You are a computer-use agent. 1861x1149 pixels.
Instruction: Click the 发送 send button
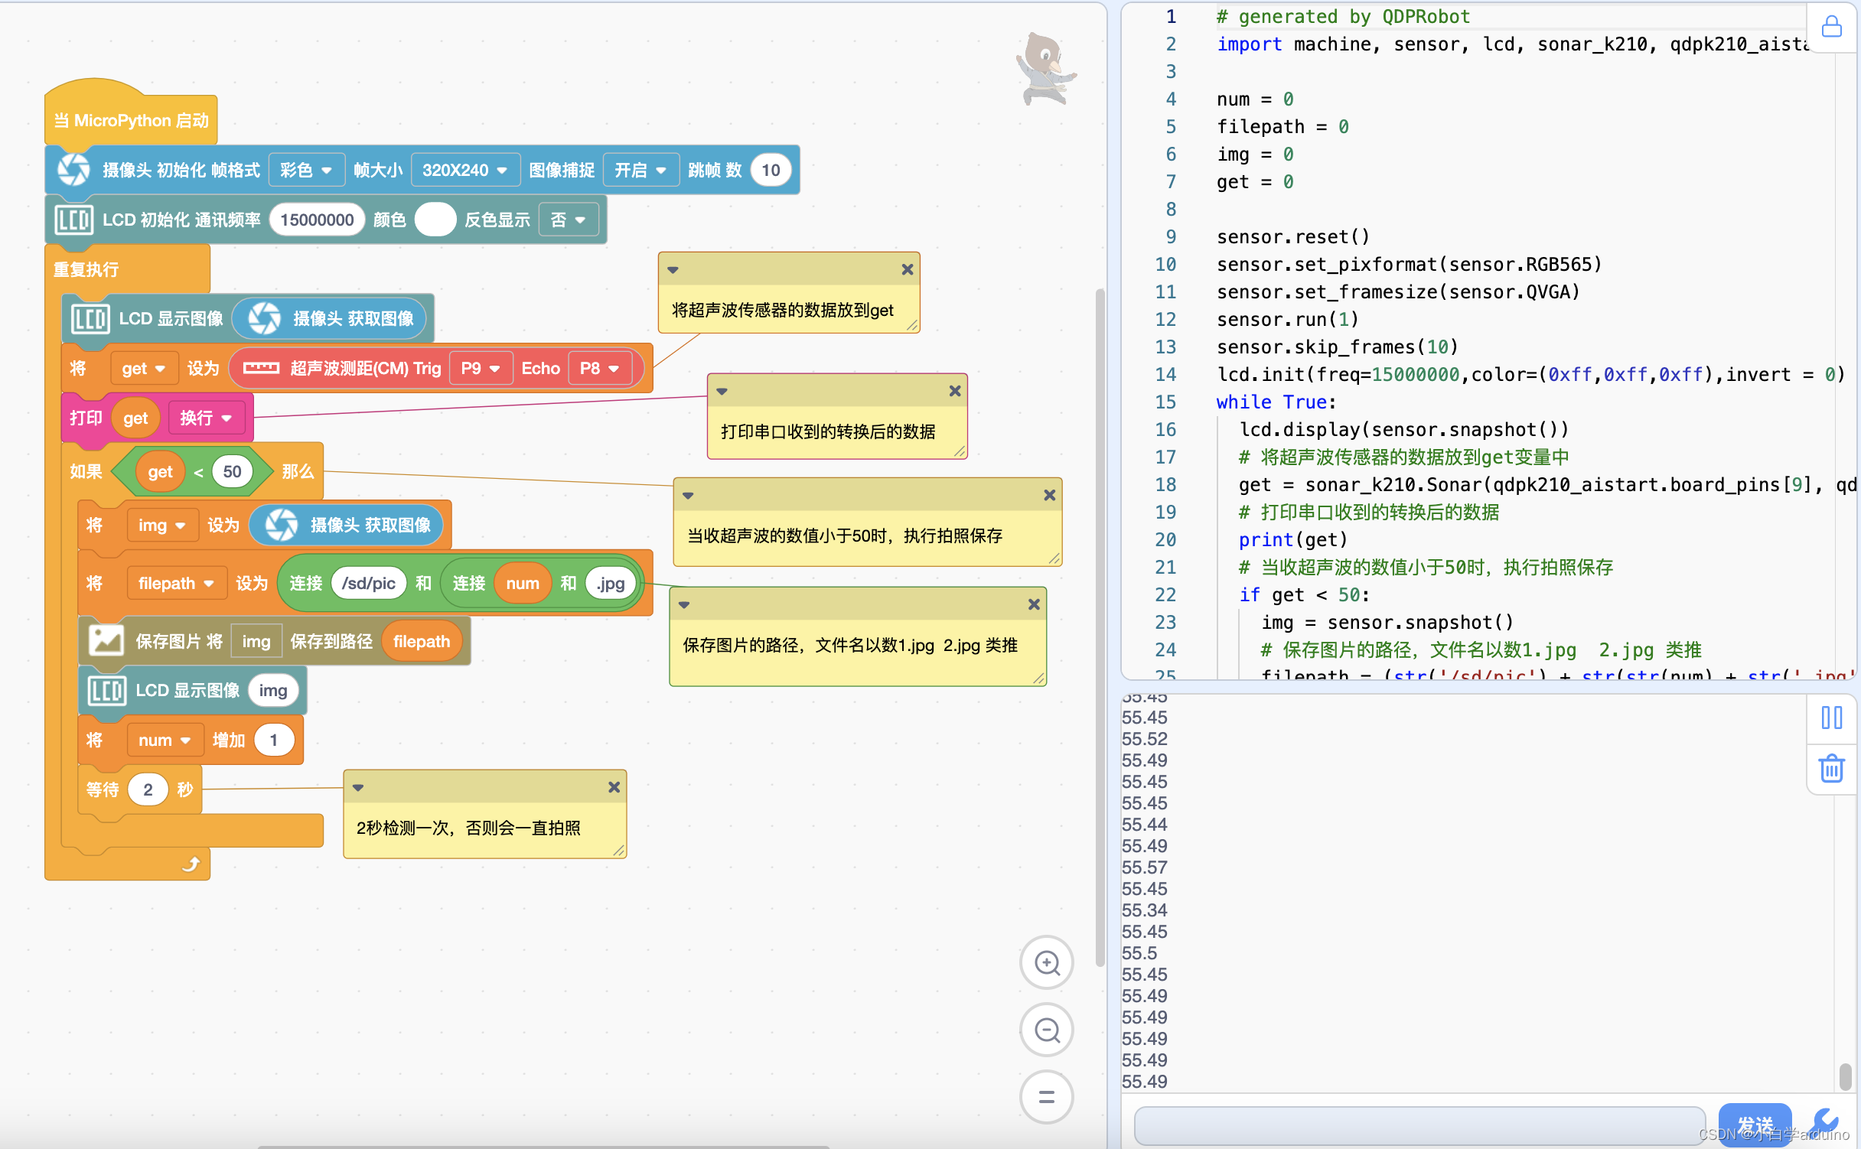1755,1125
